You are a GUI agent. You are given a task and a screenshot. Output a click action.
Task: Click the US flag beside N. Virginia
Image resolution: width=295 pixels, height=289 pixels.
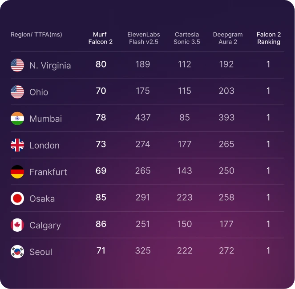[x=17, y=65]
